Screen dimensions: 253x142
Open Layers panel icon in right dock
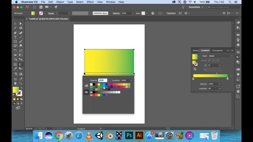click(x=238, y=92)
